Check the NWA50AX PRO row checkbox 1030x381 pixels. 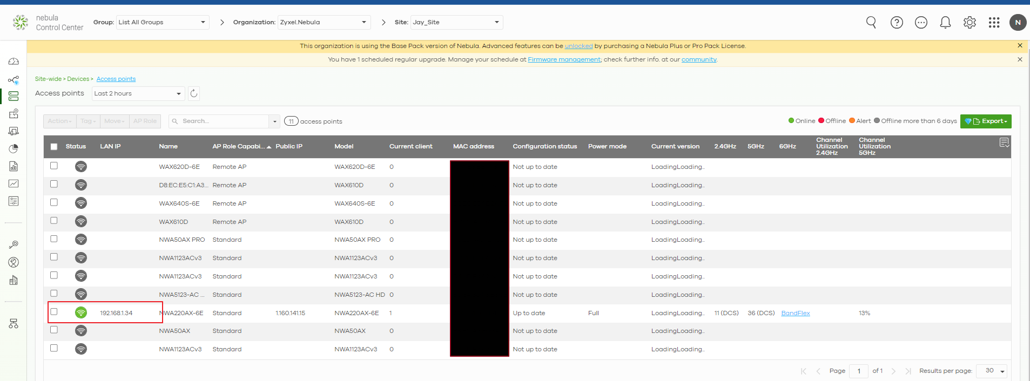[x=54, y=239]
